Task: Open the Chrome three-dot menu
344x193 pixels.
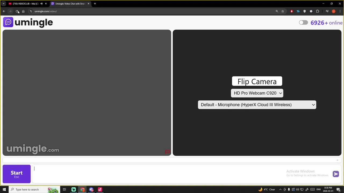Action: [340, 11]
